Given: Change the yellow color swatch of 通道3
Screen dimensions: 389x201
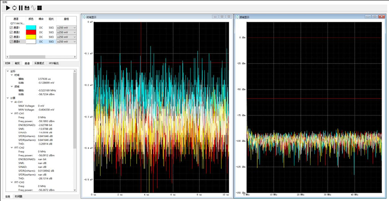Looking at the screenshot, I should point(31,37).
